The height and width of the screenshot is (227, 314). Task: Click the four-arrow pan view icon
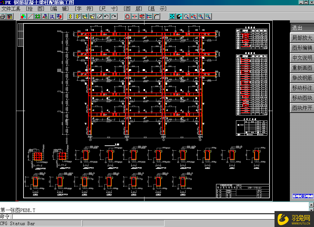pyautogui.click(x=172, y=16)
